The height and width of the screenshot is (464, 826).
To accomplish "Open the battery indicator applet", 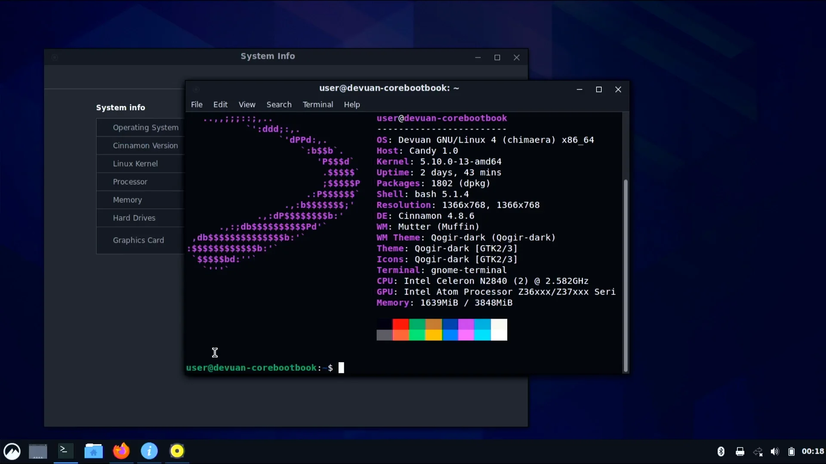I will point(791,452).
